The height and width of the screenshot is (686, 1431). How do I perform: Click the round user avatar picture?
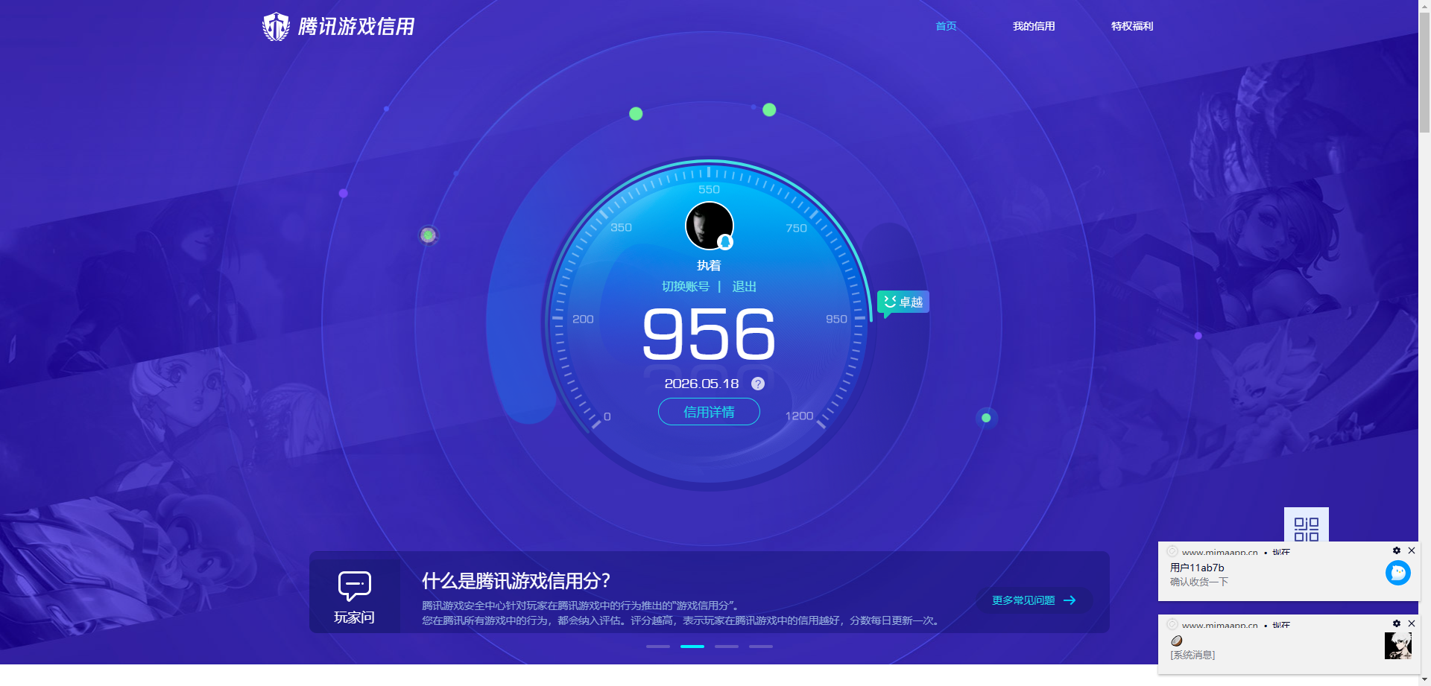709,226
